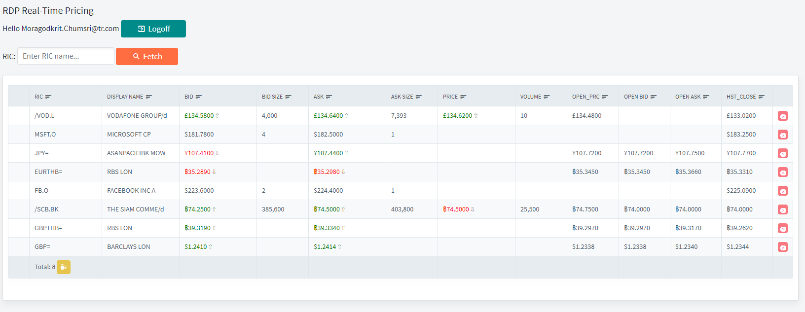Sort by RIC column icon

48,97
